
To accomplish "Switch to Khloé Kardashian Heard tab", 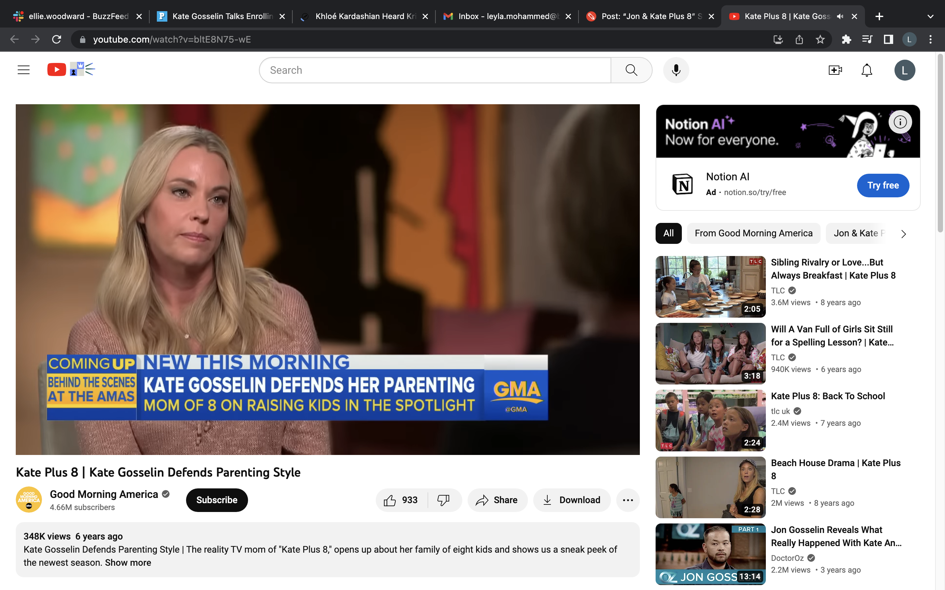I will (x=364, y=16).
